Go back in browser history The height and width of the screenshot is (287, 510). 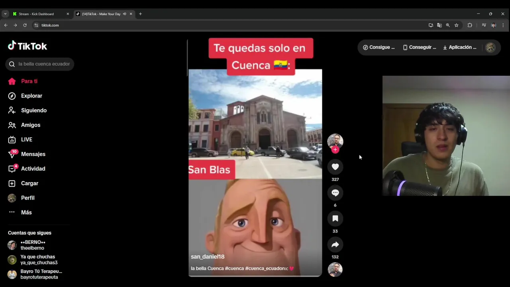6,25
